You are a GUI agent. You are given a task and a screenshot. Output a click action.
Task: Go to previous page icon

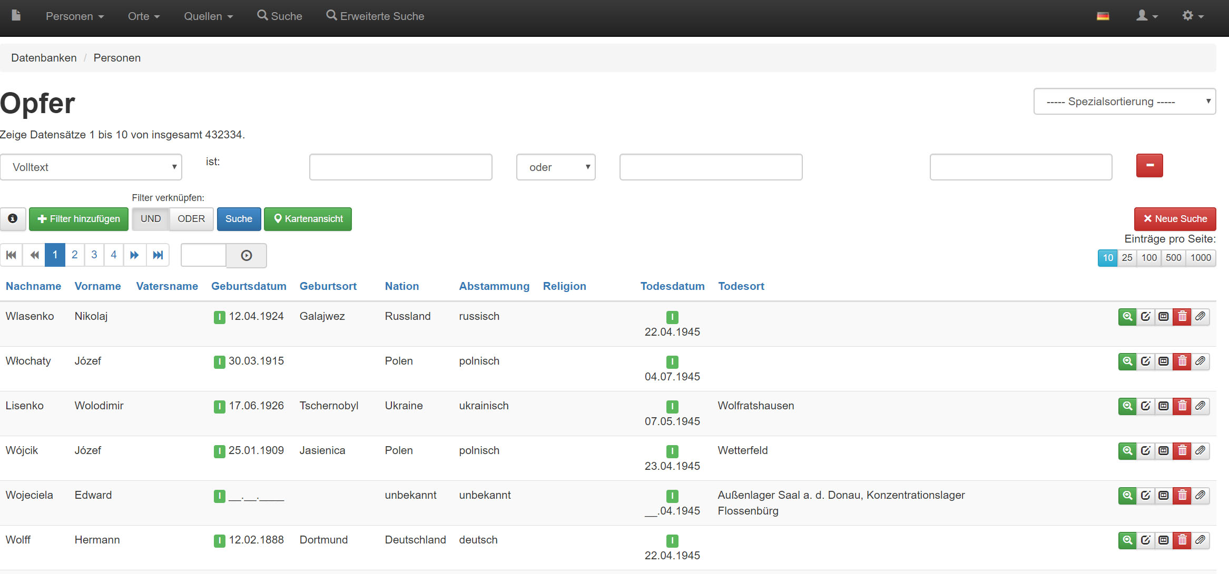34,255
